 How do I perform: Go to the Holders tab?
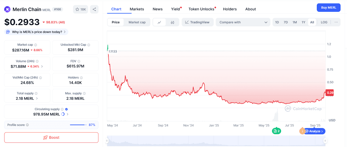pos(230,9)
